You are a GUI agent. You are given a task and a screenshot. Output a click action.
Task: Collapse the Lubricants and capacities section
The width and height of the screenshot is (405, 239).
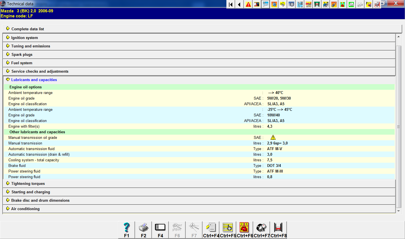pyautogui.click(x=34, y=80)
